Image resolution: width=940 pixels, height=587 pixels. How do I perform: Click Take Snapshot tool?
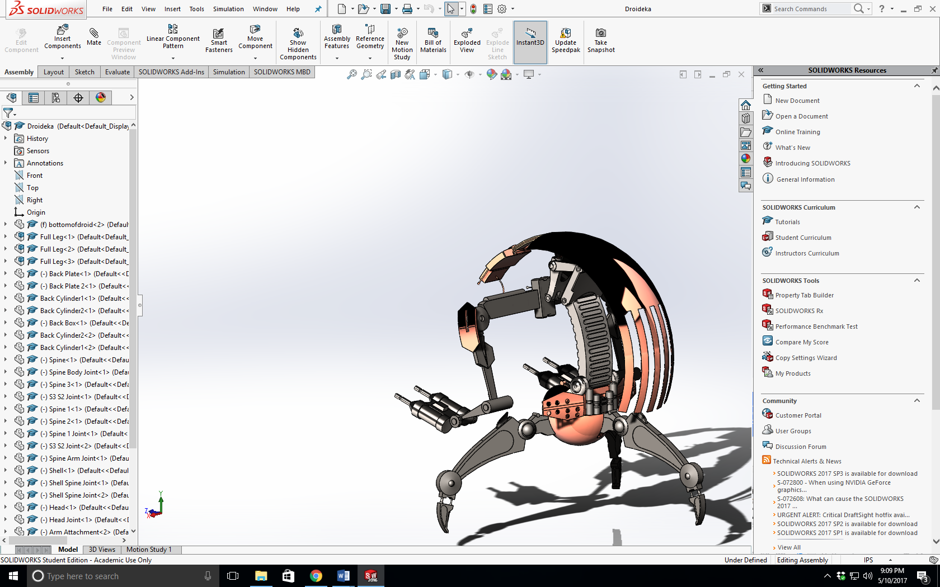[601, 40]
